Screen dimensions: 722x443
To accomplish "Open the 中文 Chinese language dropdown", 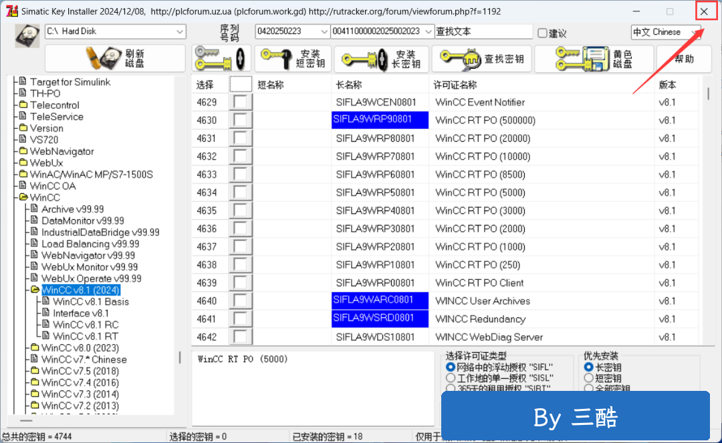I will pos(694,32).
